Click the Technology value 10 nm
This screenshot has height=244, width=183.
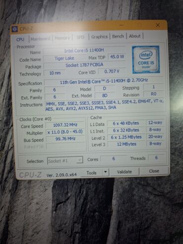[55, 73]
